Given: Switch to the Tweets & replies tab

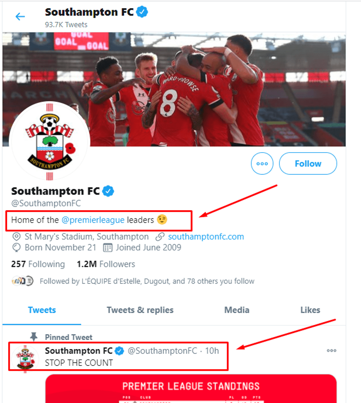Looking at the screenshot, I should 140,310.
